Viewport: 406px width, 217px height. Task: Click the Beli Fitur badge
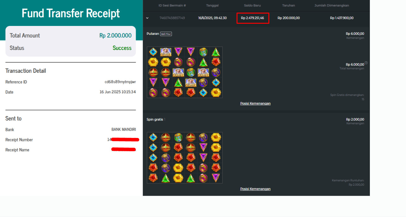166,34
